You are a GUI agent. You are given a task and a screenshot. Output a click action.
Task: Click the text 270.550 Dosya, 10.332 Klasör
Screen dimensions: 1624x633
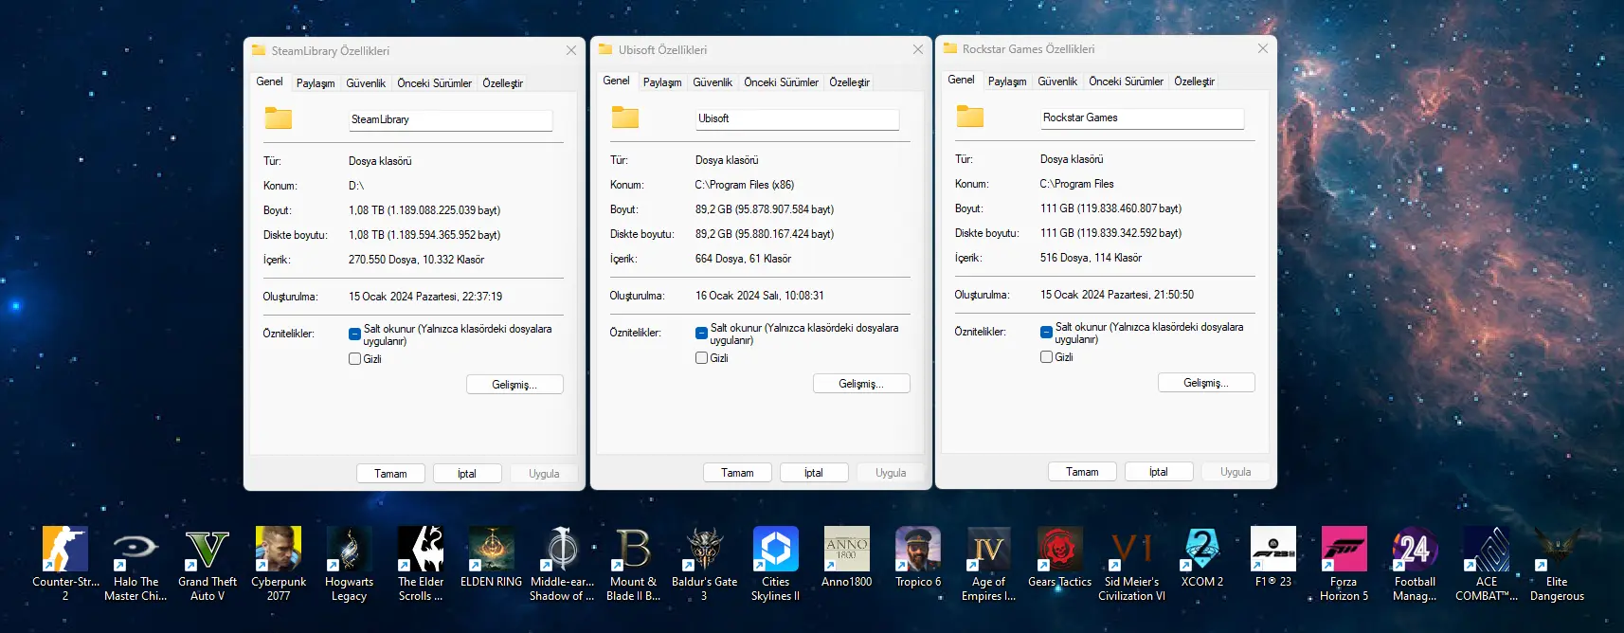click(416, 260)
